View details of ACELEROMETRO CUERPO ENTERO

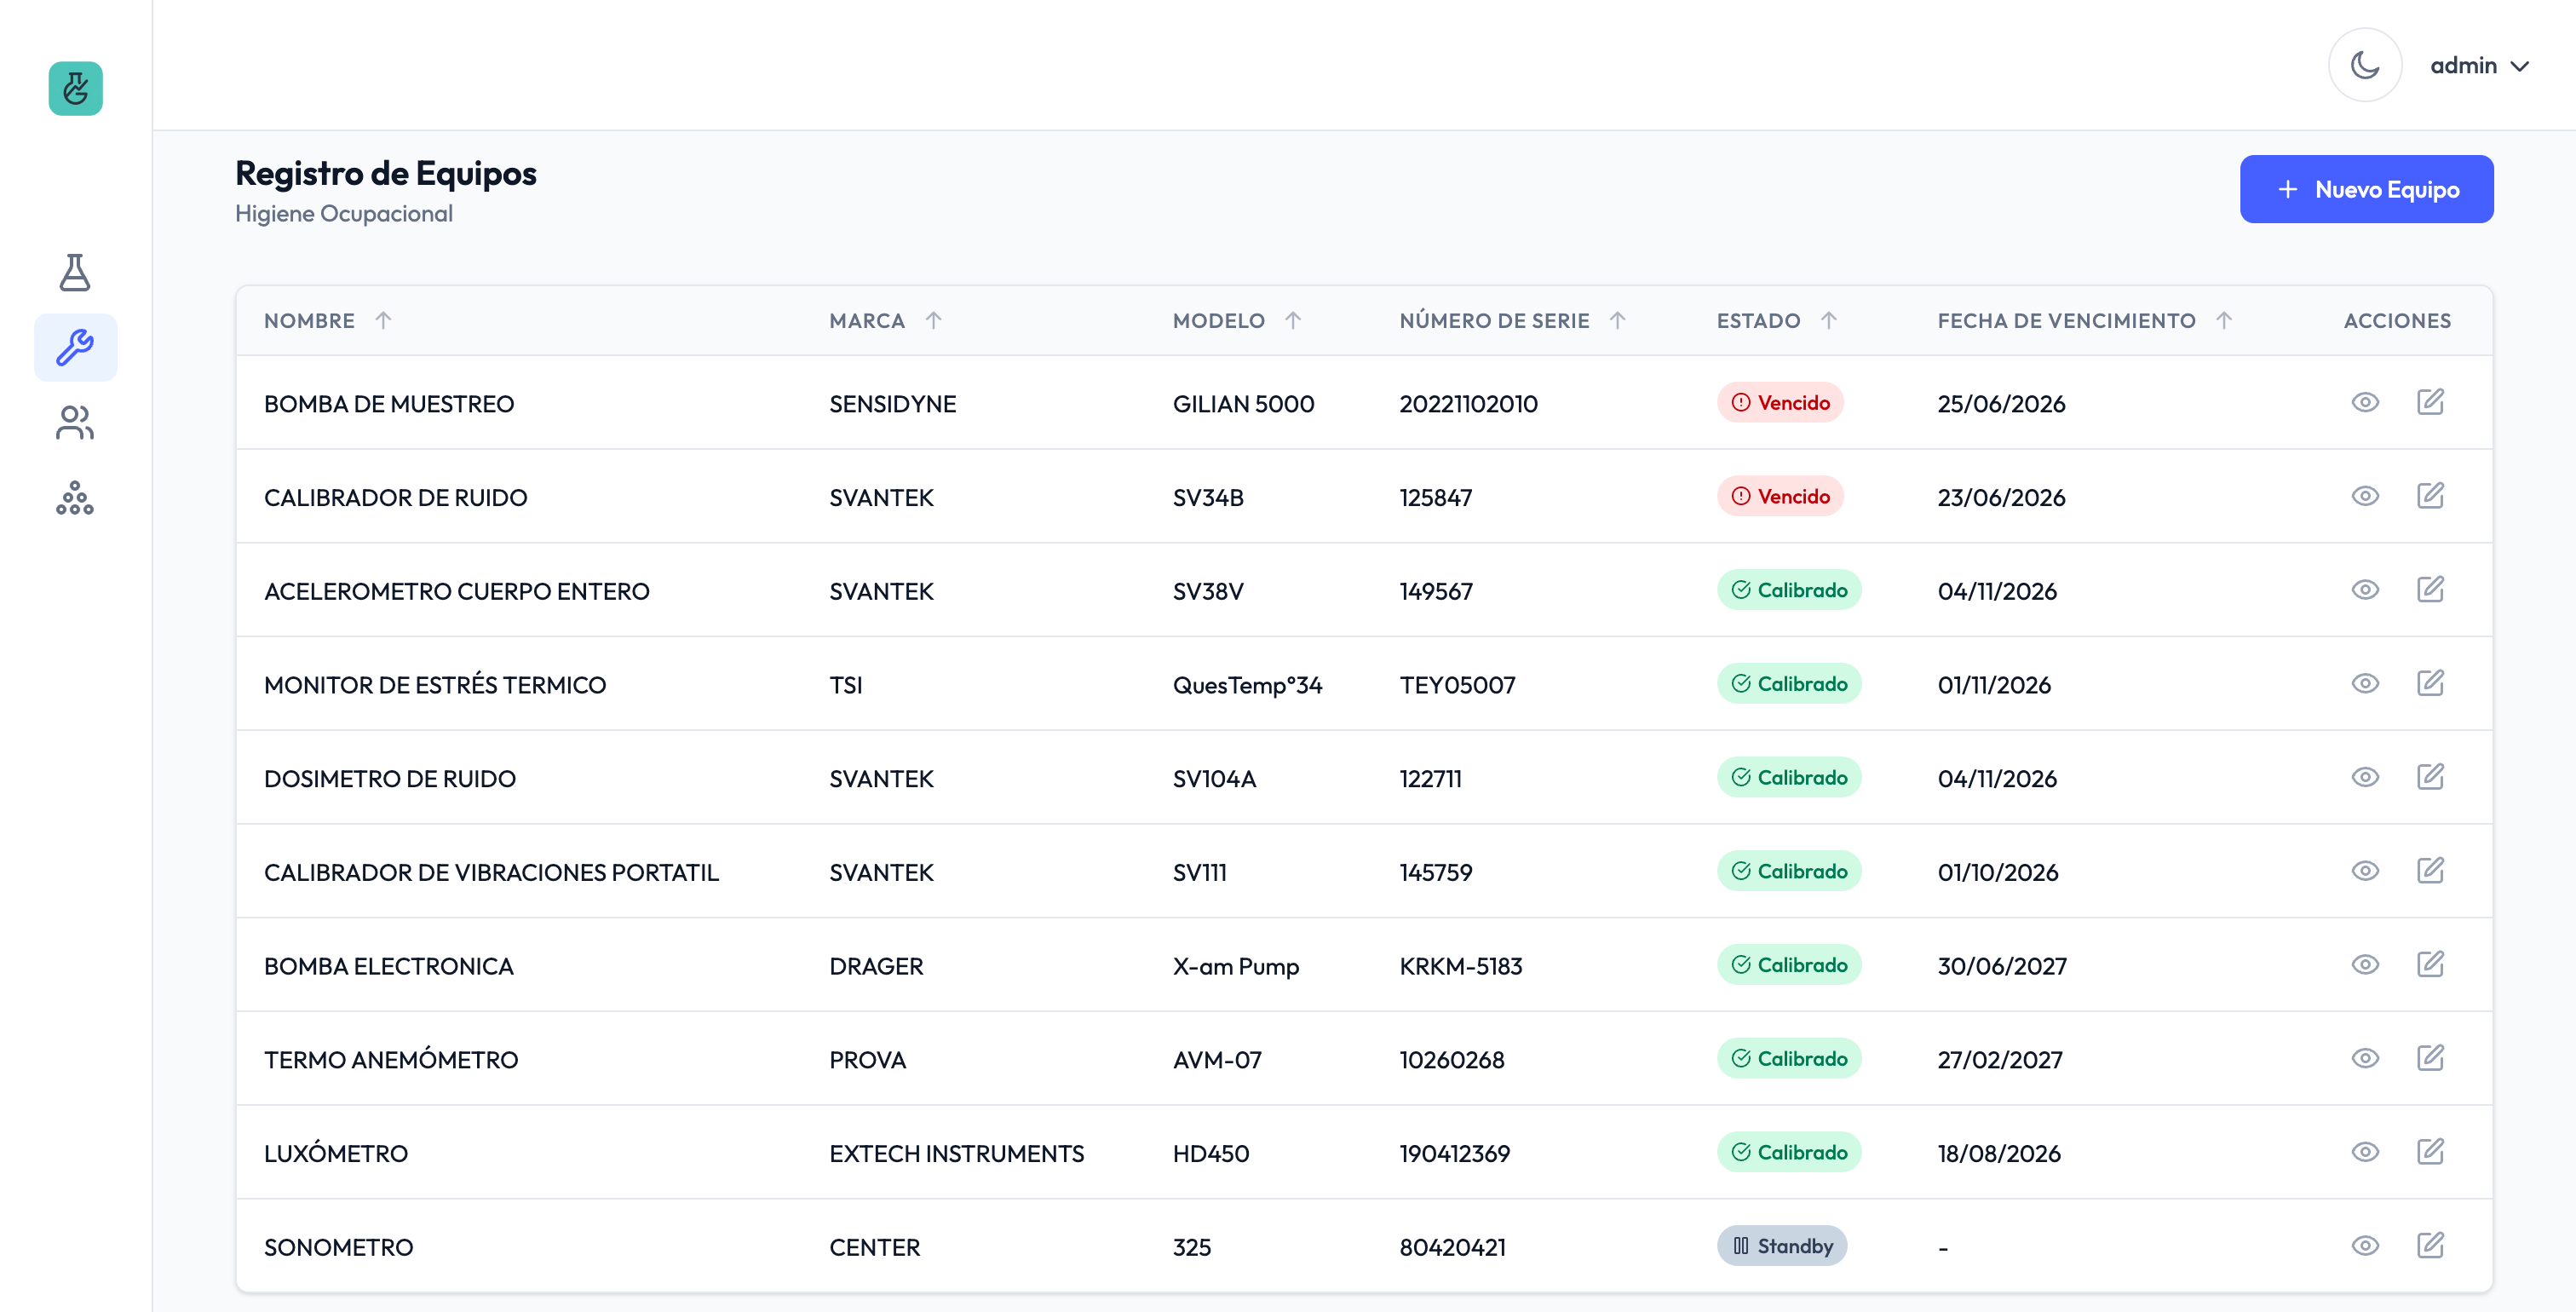click(x=2364, y=589)
